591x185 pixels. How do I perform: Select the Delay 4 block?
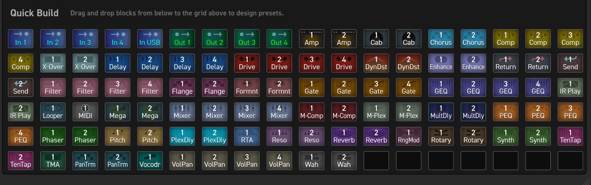pyautogui.click(x=214, y=63)
